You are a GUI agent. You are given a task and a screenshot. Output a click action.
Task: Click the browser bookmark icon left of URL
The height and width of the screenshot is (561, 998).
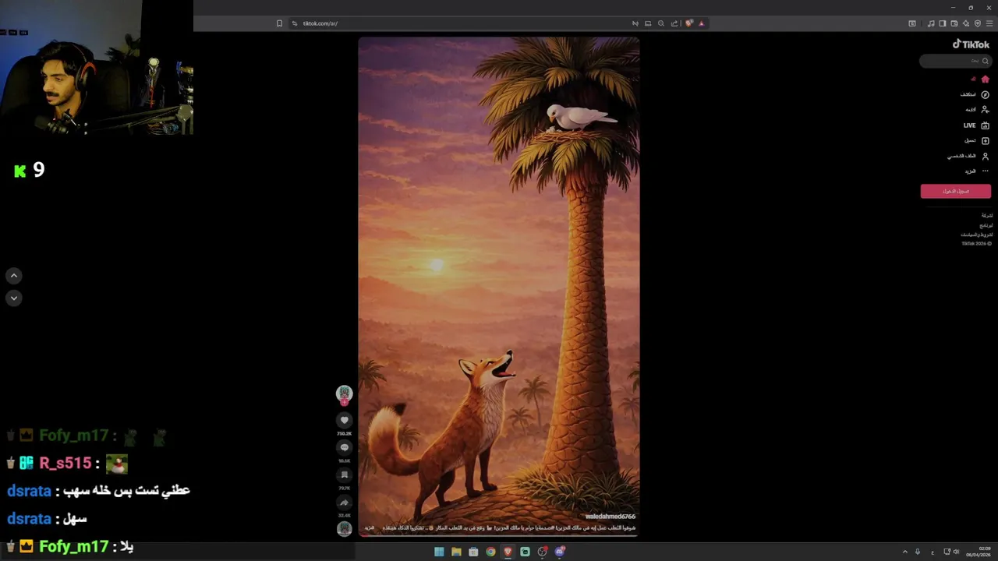279,23
